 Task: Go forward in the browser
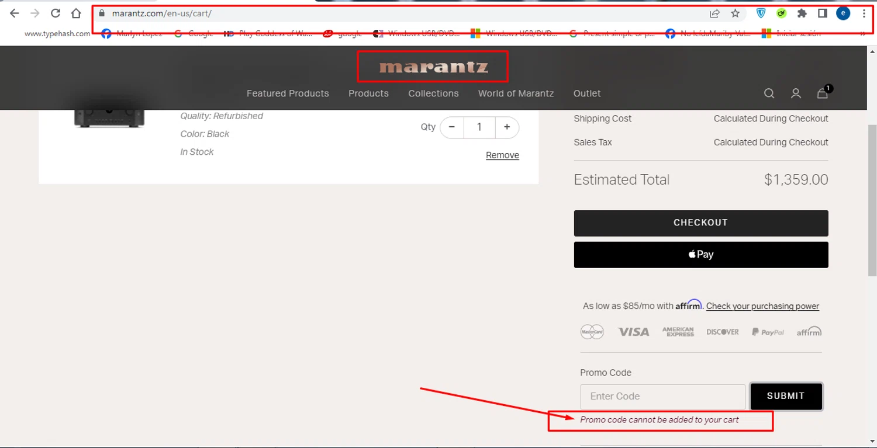pyautogui.click(x=35, y=13)
